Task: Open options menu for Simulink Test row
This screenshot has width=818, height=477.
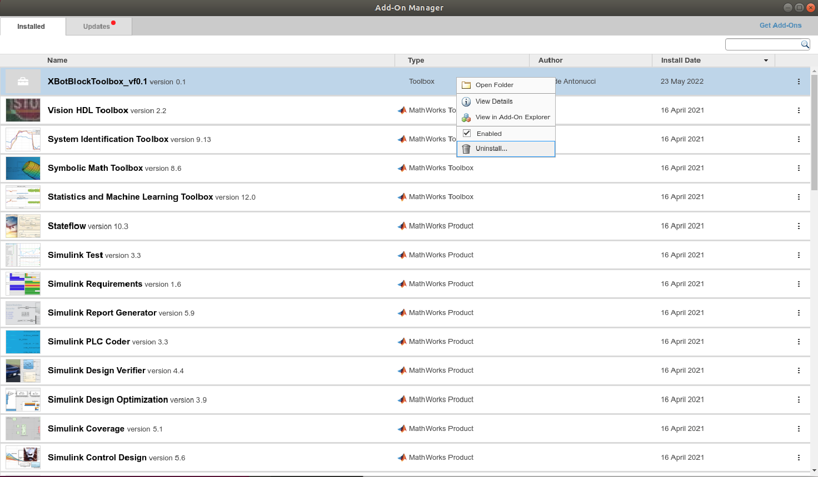Action: point(799,255)
